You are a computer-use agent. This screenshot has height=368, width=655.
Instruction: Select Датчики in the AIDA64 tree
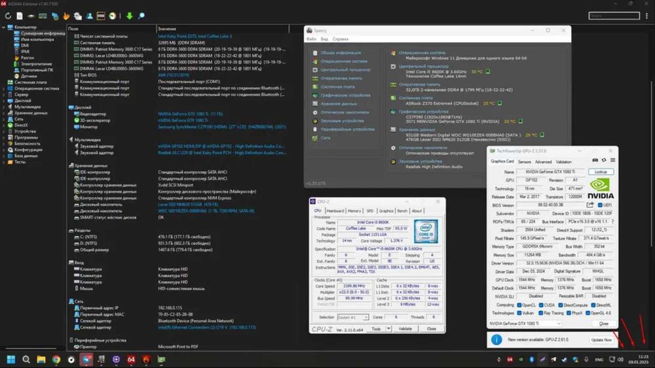(x=29, y=76)
